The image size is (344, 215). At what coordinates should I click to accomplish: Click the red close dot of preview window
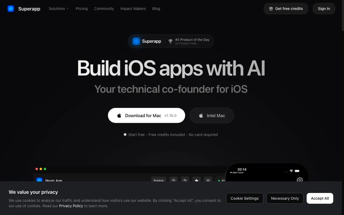(x=37, y=169)
